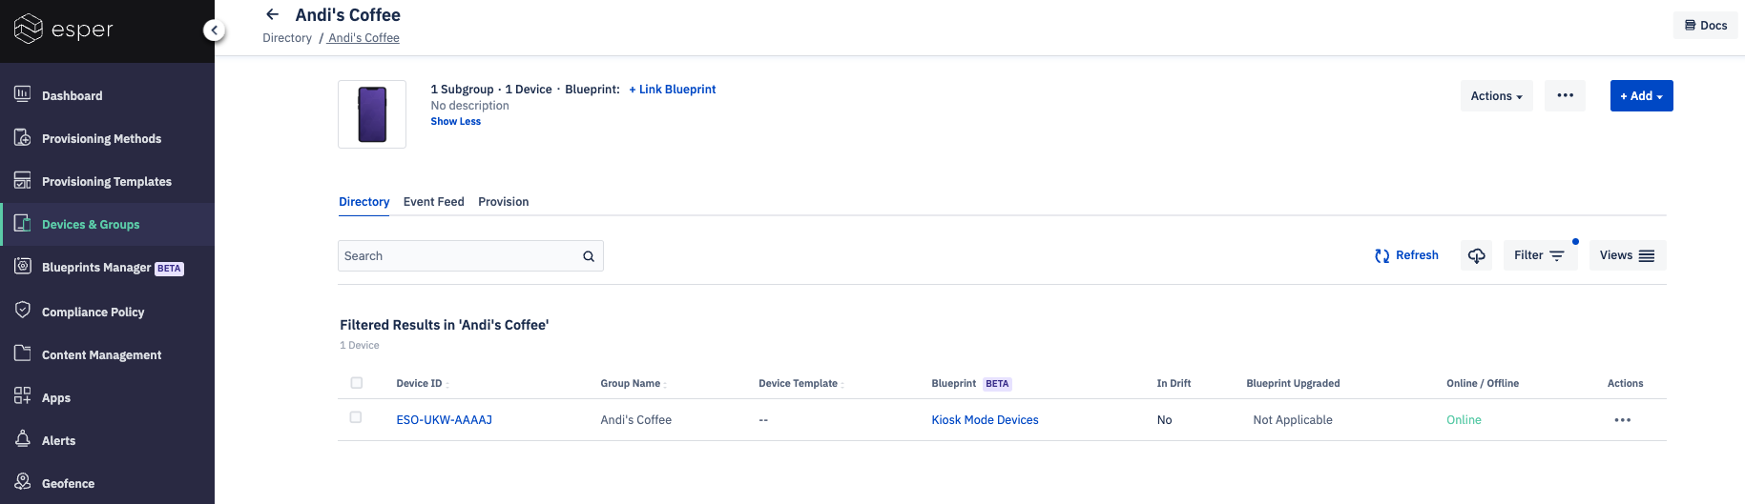The width and height of the screenshot is (1745, 504).
Task: Open the Filter options
Action: (1540, 255)
